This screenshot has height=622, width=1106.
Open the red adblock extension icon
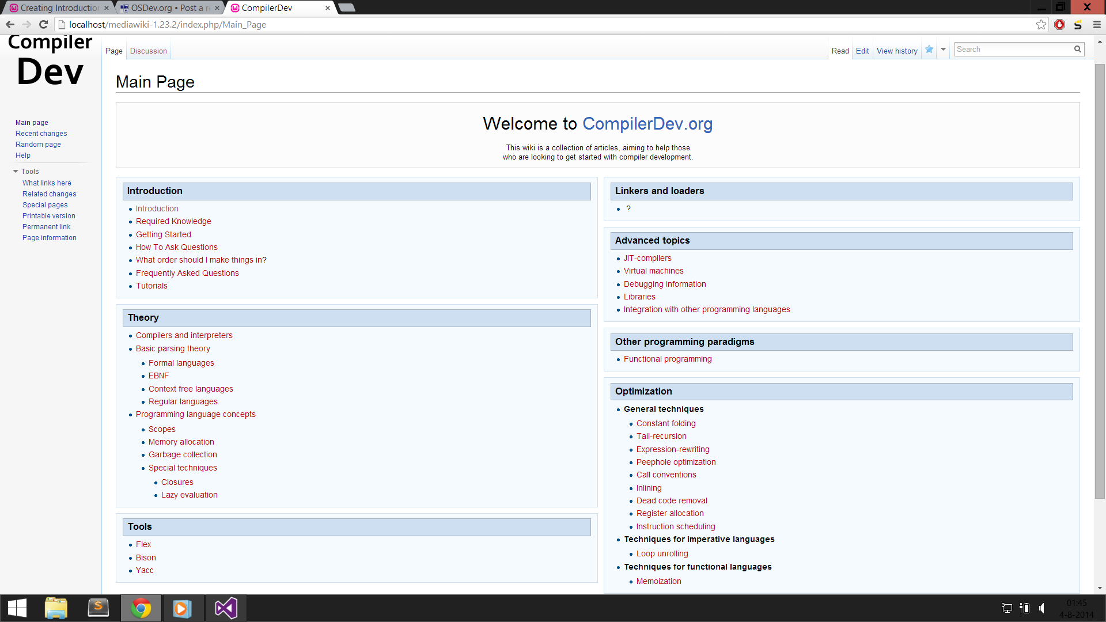[1059, 25]
